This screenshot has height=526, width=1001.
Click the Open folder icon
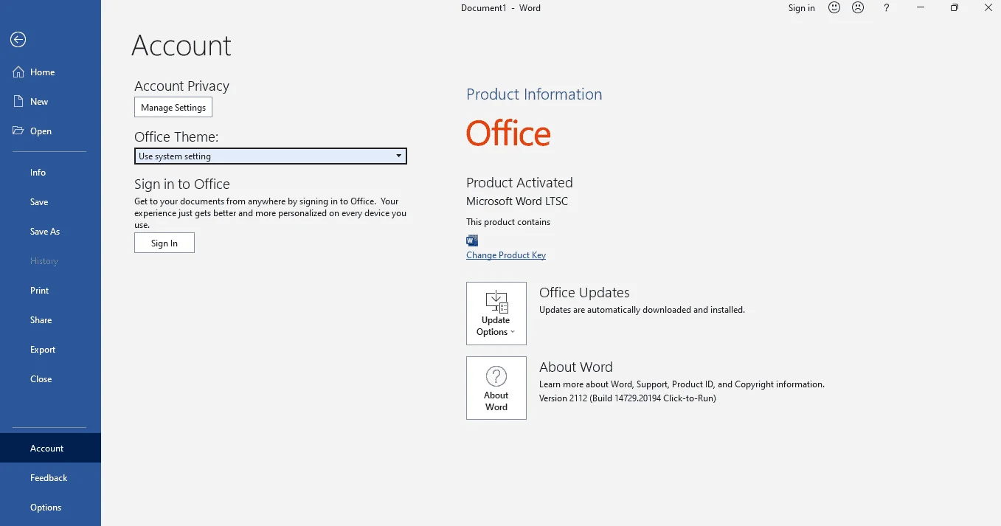[18, 131]
